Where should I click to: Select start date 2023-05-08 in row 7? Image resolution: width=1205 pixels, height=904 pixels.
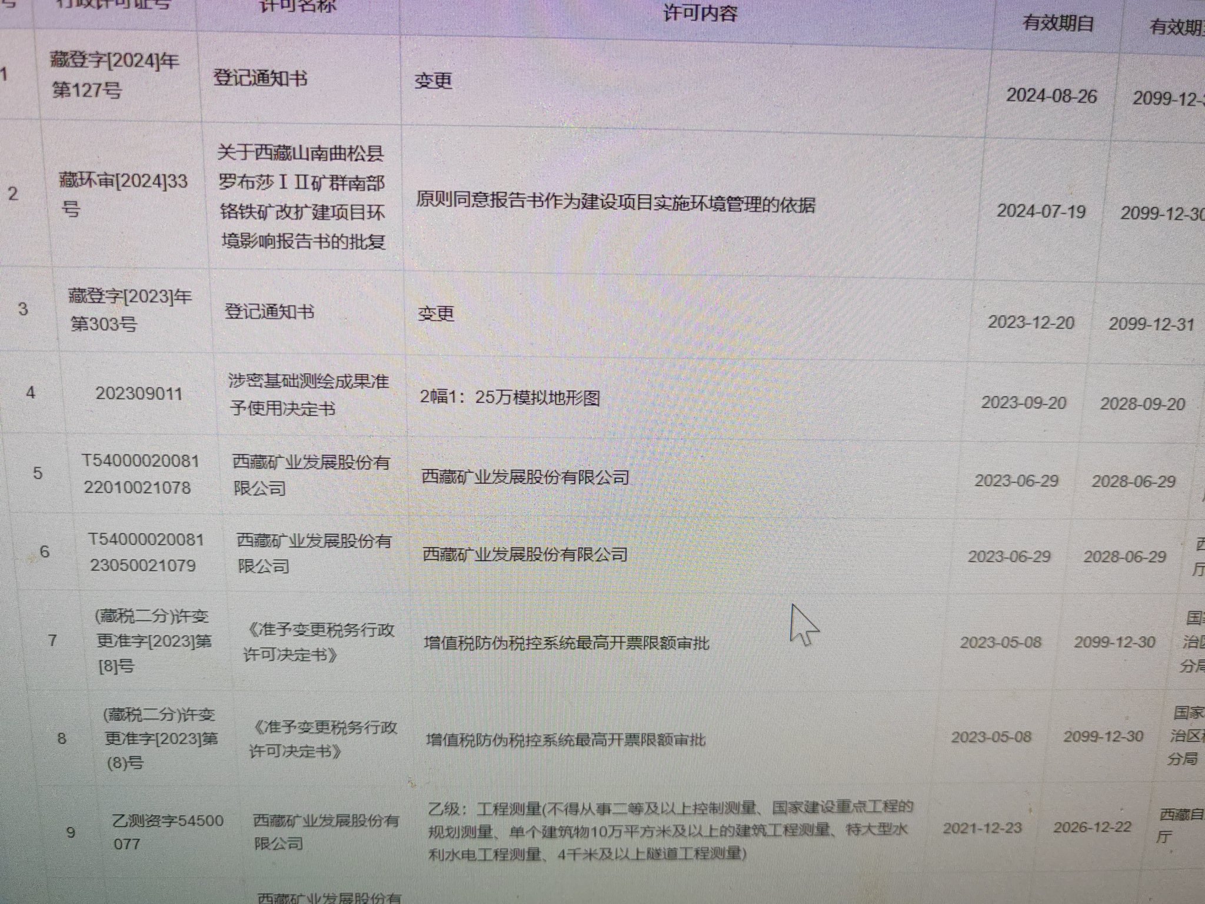(x=1000, y=642)
